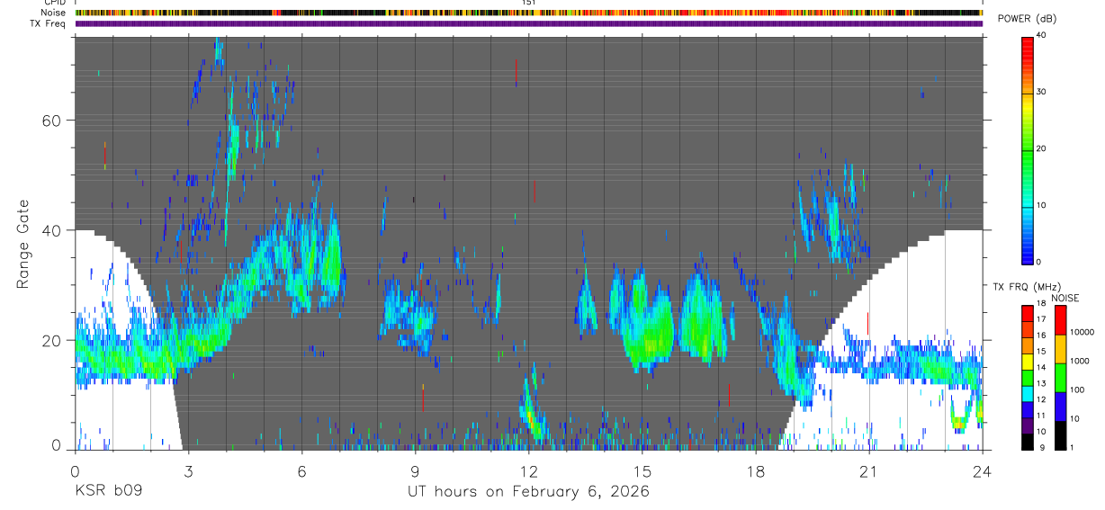This screenshot has height=510, width=1105.
Task: Select the "Noise" row label at top left
Action: tap(54, 13)
